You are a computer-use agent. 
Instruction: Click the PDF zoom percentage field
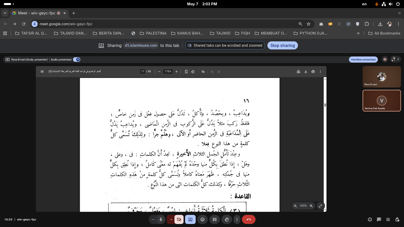point(168,72)
